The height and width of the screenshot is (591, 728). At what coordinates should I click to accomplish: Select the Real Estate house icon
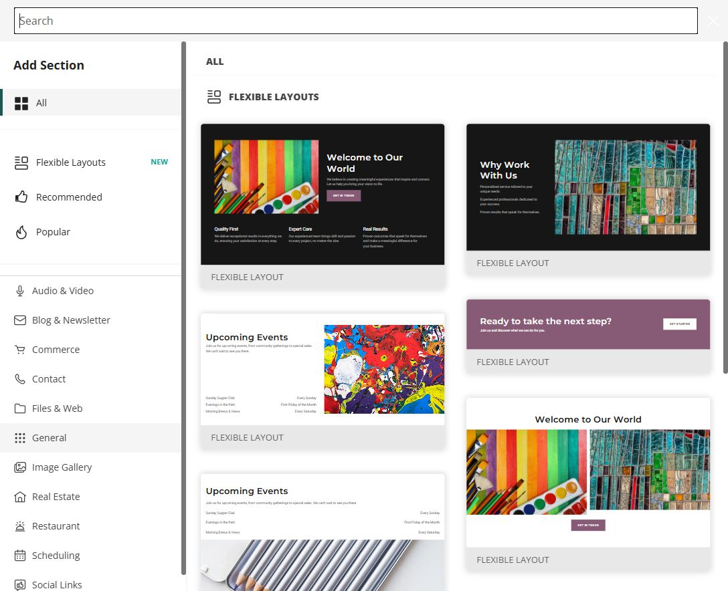(x=20, y=497)
